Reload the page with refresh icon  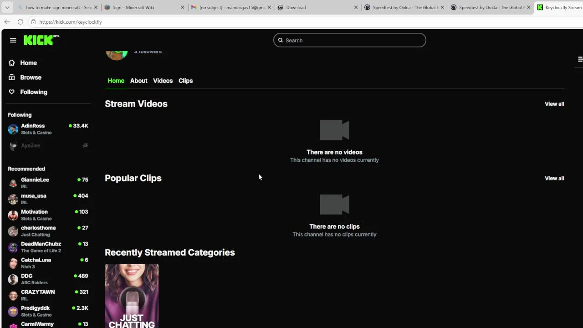point(20,22)
